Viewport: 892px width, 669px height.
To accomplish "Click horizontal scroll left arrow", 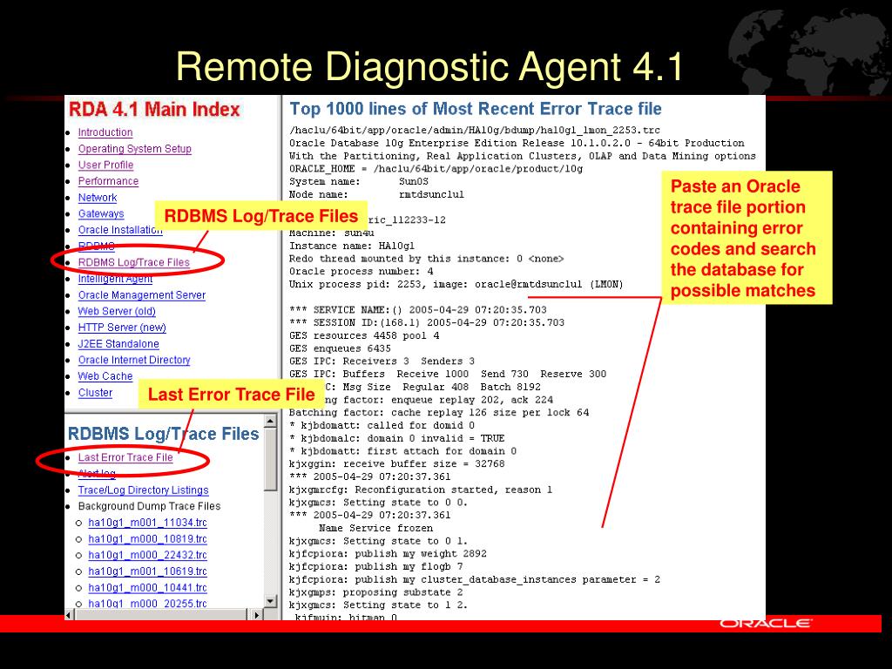I will pyautogui.click(x=70, y=614).
